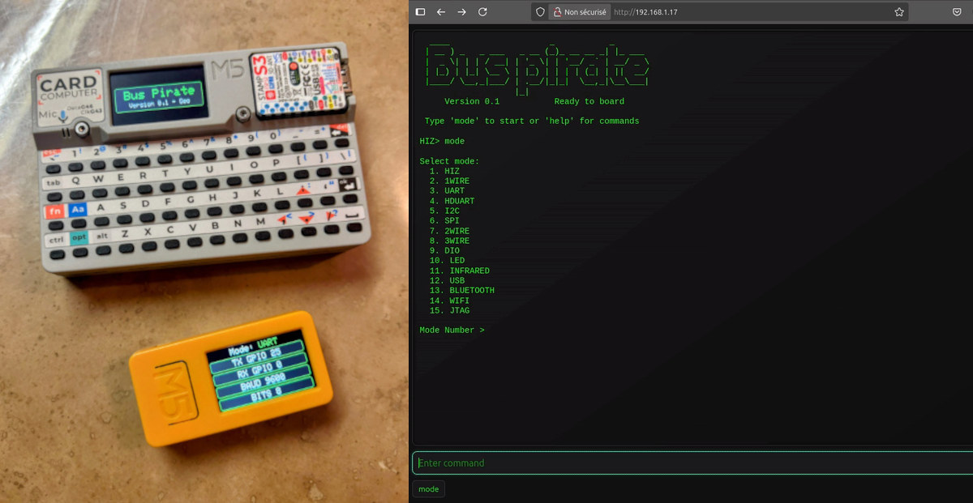Select the address bar URL 192.168.1.17
Screen dimensions: 973x503
645,13
